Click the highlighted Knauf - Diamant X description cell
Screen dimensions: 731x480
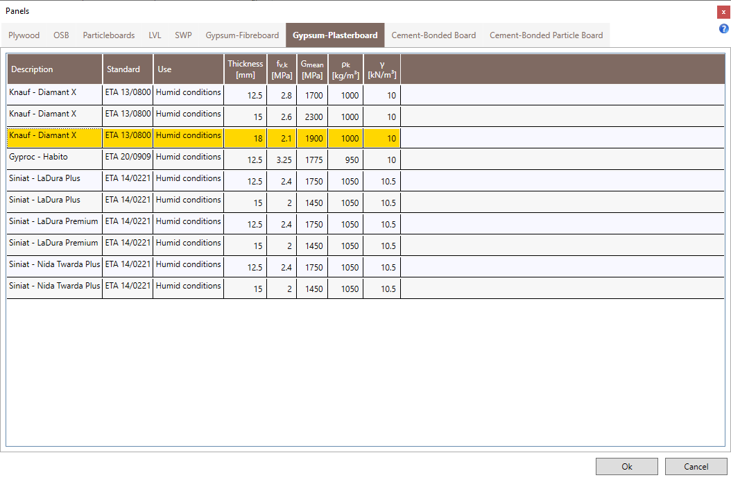(55, 137)
